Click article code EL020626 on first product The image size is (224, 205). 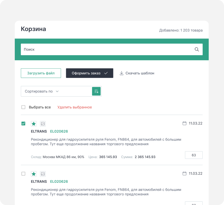[59, 131]
